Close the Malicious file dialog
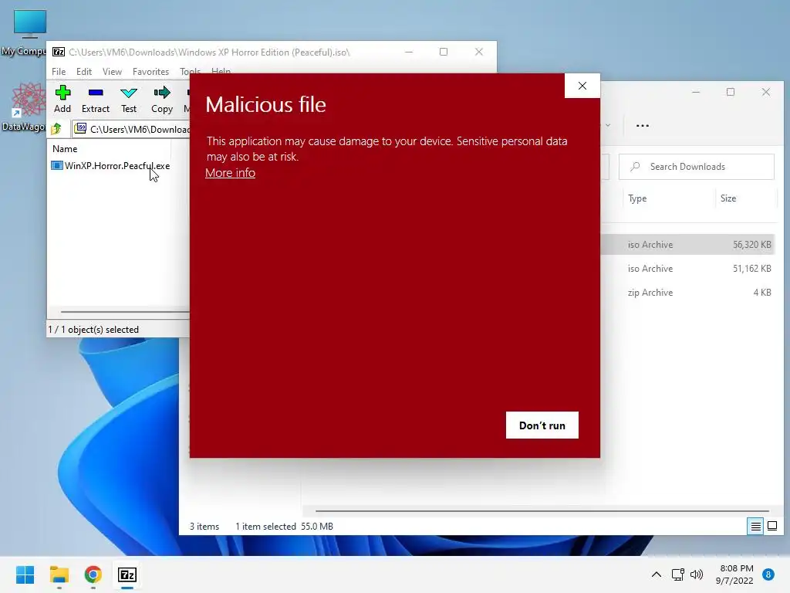790x593 pixels. [x=582, y=86]
